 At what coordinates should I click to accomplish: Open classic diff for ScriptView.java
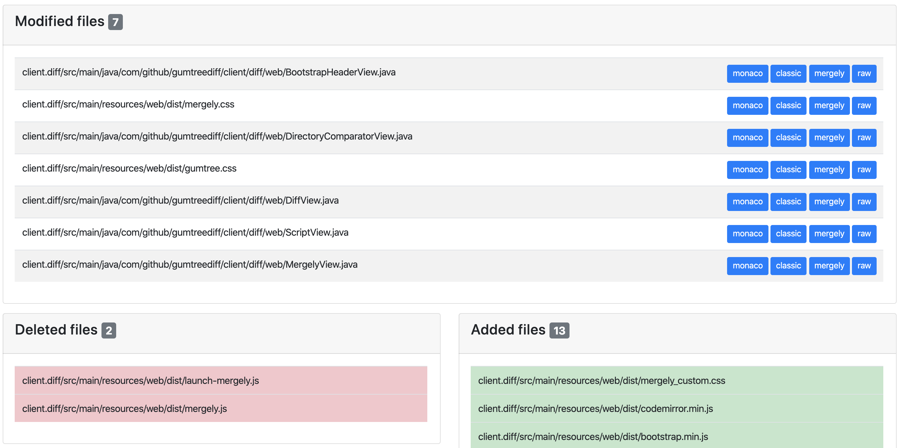point(788,234)
